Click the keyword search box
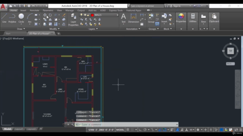 coord(147,6)
